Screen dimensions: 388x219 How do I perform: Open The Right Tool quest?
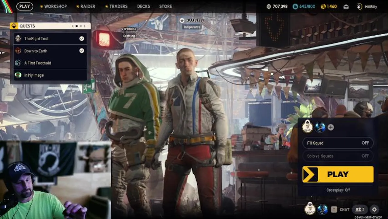pyautogui.click(x=50, y=39)
